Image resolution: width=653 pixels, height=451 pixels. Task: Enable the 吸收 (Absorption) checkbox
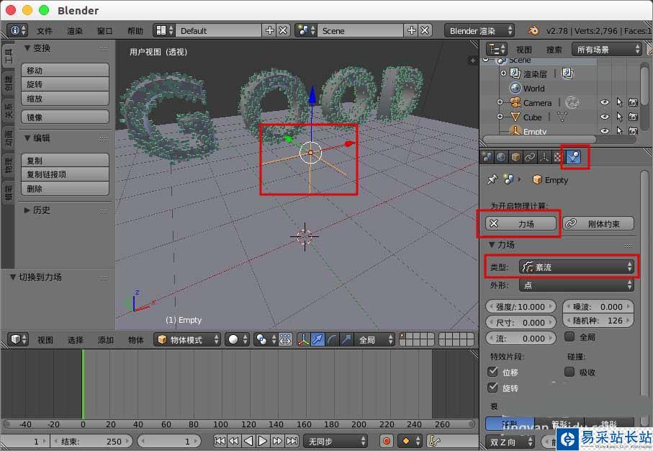tap(569, 371)
